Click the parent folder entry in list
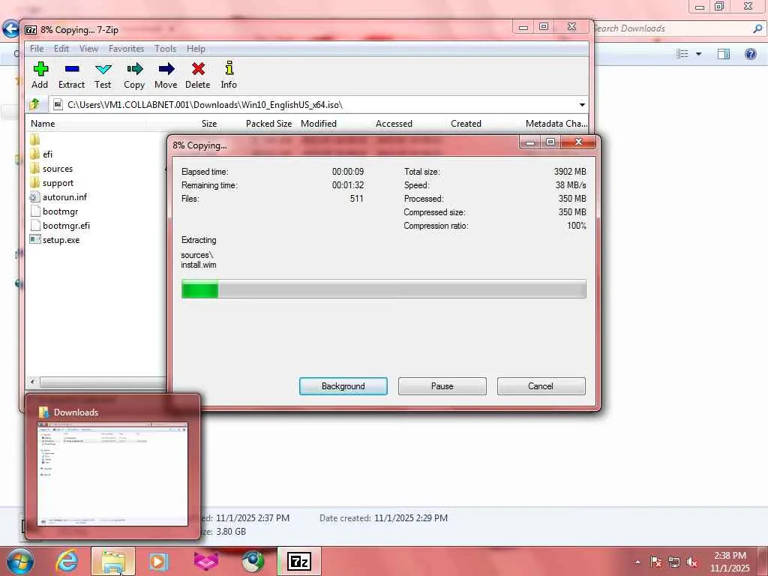The image size is (768, 576). pos(35,139)
